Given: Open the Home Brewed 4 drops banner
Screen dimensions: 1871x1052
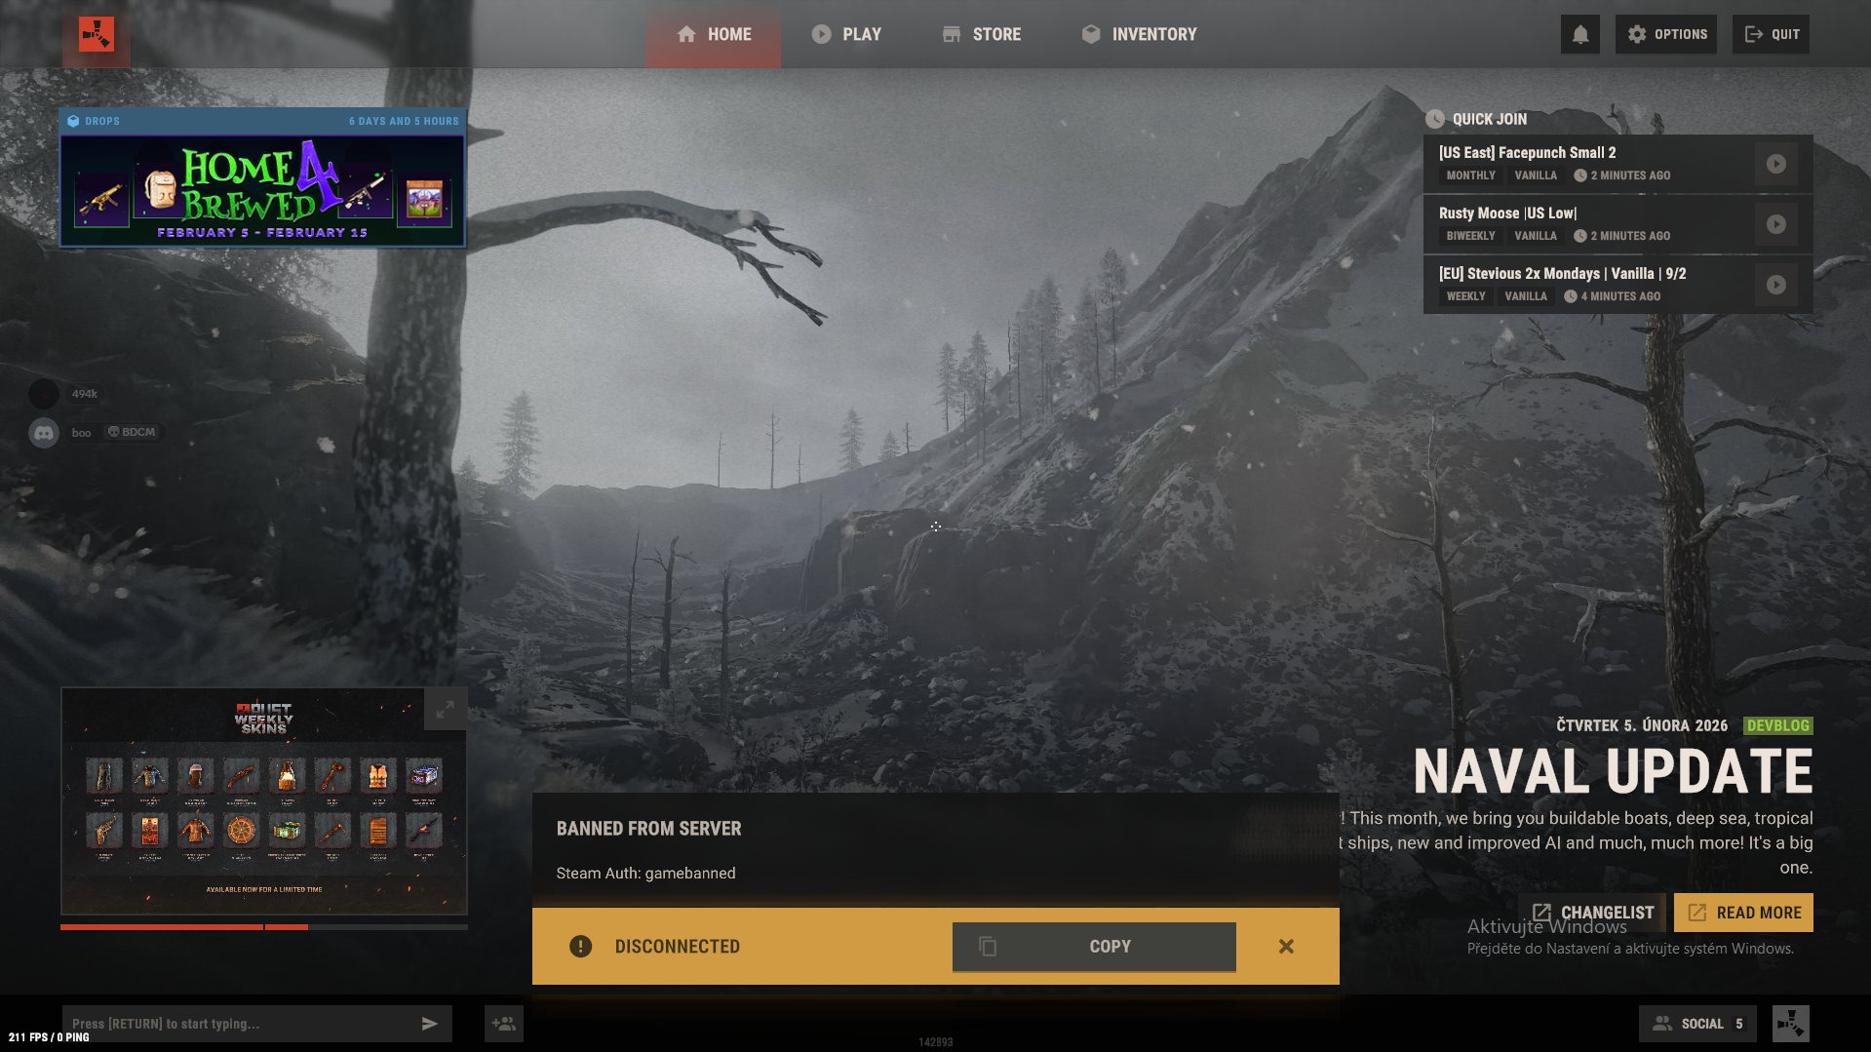Looking at the screenshot, I should pyautogui.click(x=263, y=190).
